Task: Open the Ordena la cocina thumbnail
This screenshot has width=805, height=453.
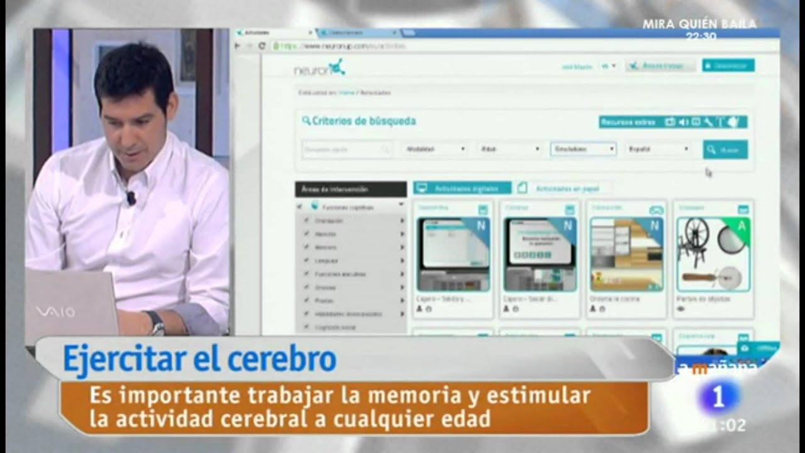Action: pyautogui.click(x=627, y=254)
